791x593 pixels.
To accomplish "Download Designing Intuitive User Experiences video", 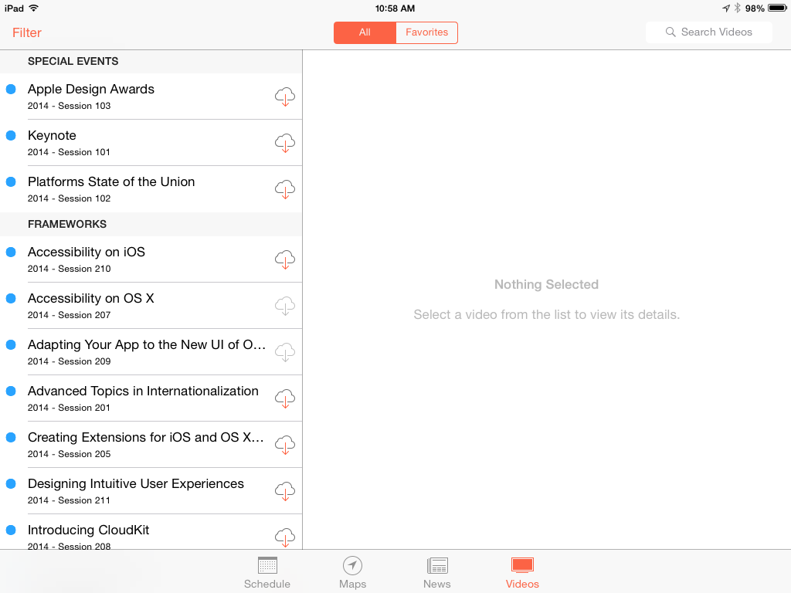I will coord(285,491).
